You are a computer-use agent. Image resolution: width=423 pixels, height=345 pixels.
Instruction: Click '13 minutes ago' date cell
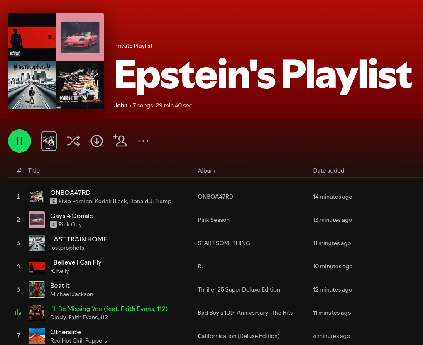[333, 220]
